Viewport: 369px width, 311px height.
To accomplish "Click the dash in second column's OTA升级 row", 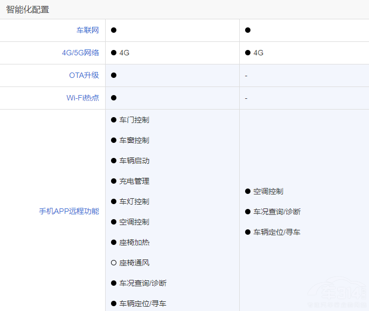I will (246, 76).
